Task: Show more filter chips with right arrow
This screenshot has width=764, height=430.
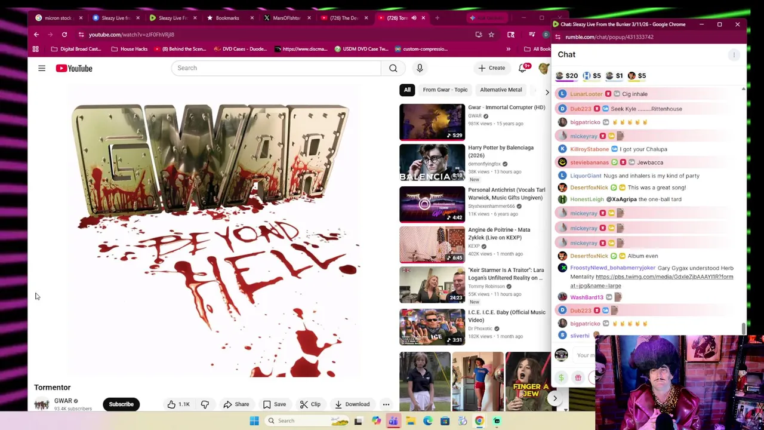Action: pyautogui.click(x=547, y=92)
